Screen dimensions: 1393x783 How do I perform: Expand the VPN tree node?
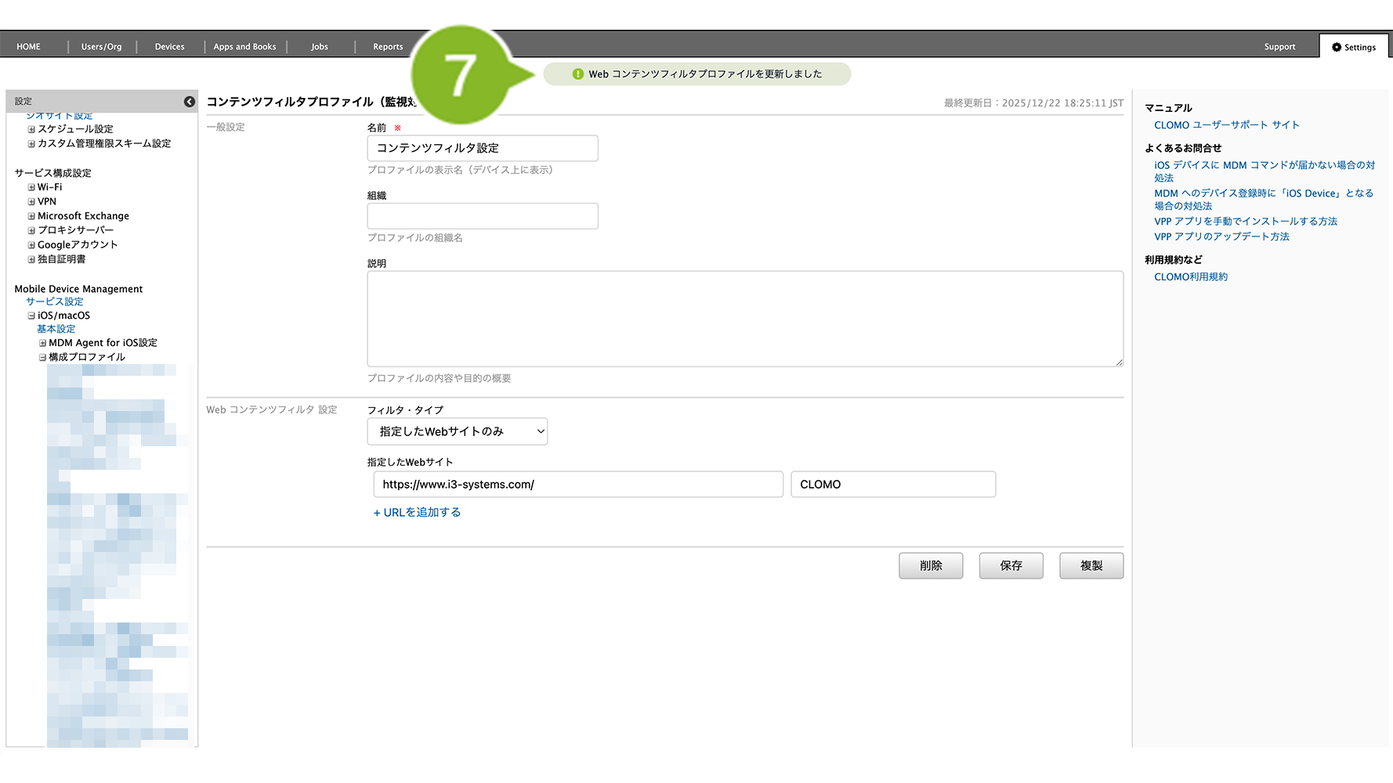point(31,202)
